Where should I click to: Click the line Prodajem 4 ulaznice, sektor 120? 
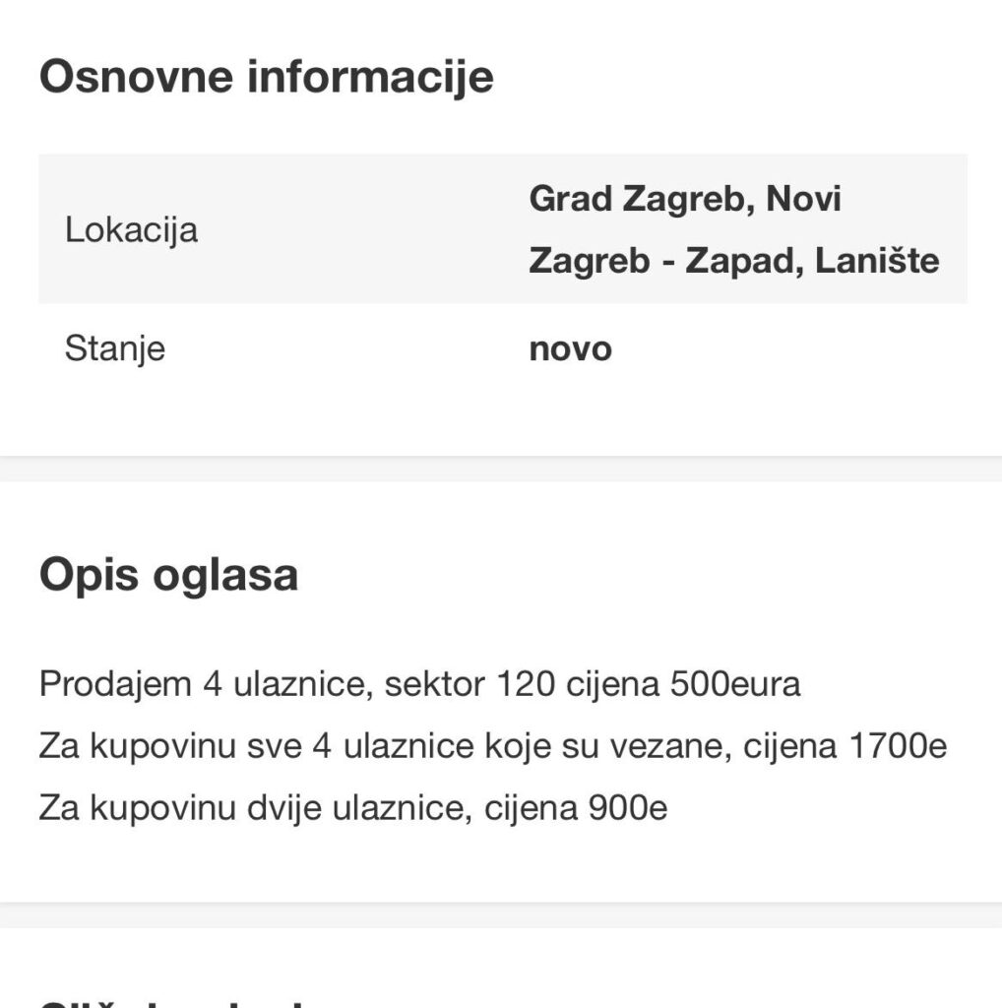419,683
